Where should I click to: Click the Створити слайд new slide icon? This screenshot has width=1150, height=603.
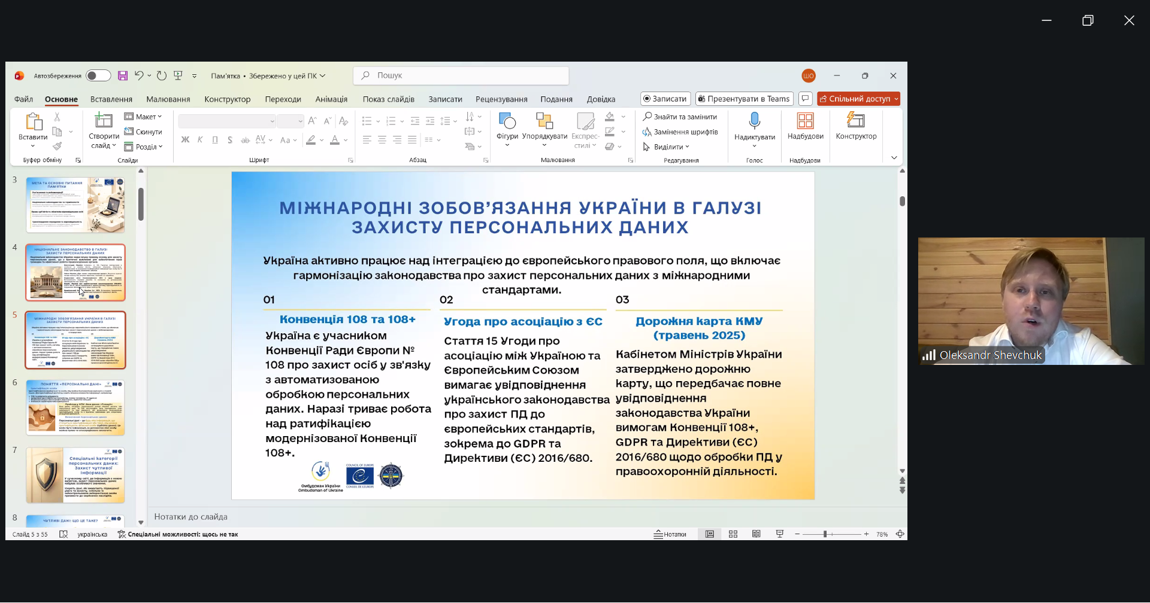104,121
